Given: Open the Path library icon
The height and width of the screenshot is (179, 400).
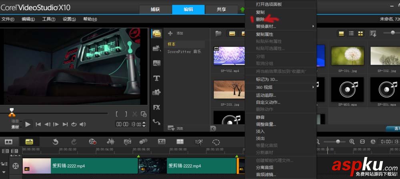Looking at the screenshot, I should coord(157,122).
